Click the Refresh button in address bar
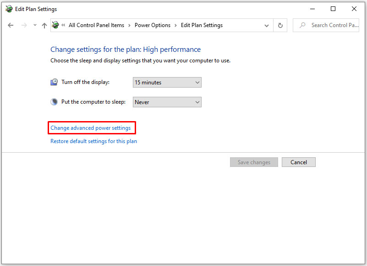367x266 pixels. 280,25
